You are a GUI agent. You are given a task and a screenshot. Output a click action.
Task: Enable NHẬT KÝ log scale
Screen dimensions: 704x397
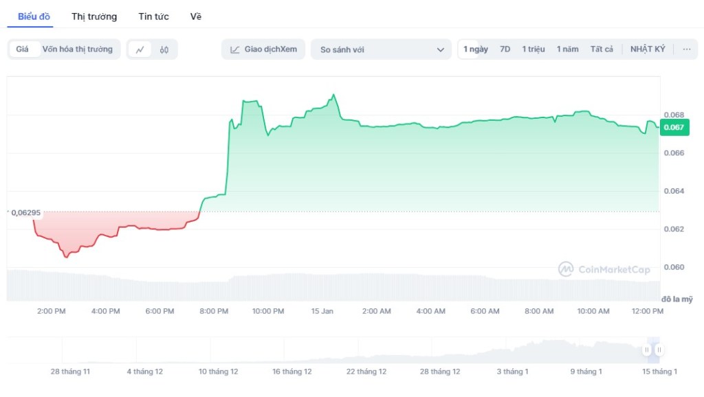(648, 49)
